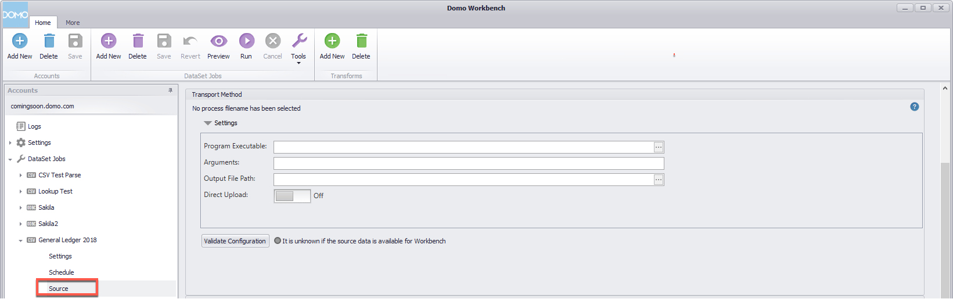Open the Tools wrench menu
This screenshot has height=299, width=953.
click(x=299, y=48)
